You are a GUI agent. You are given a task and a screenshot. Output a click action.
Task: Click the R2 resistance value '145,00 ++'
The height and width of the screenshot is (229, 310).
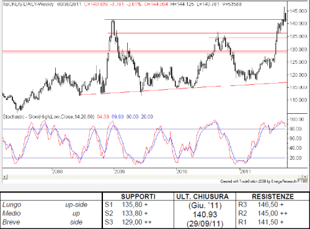point(272,213)
